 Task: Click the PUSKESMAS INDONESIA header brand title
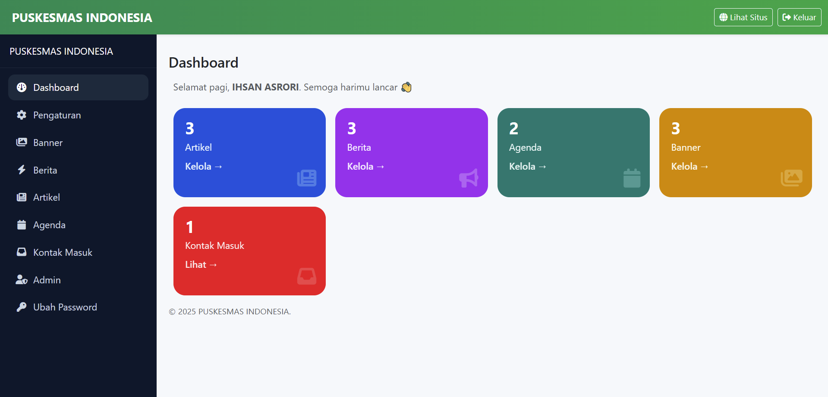point(82,18)
